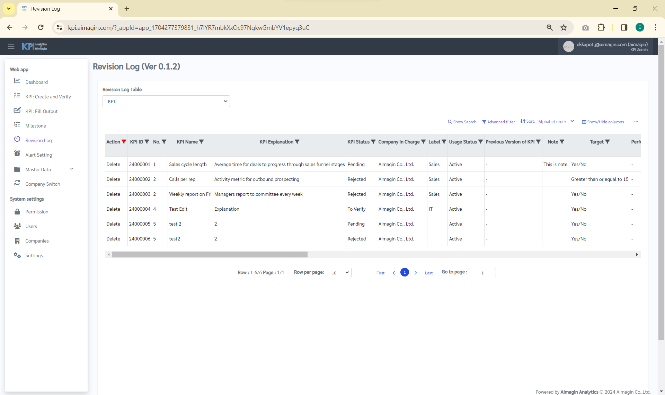
Task: Click the KPI: Fill Output edit icon
Action: click(17, 111)
